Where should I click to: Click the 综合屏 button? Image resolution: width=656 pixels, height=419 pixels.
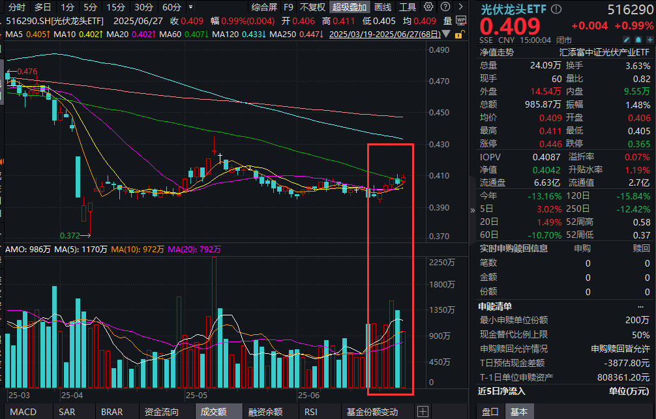tap(263, 7)
